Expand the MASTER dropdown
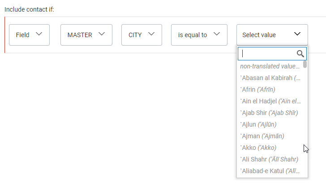The image size is (326, 191). (x=86, y=35)
